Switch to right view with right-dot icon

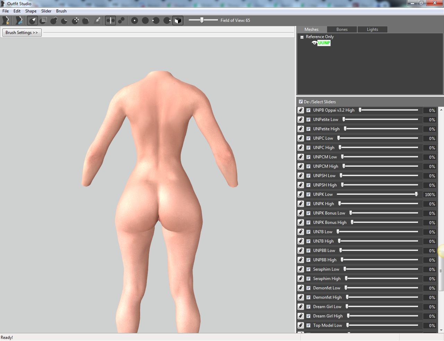click(x=167, y=20)
